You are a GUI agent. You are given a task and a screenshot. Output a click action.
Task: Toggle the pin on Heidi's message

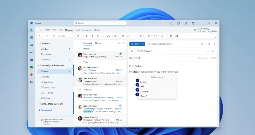(120, 54)
